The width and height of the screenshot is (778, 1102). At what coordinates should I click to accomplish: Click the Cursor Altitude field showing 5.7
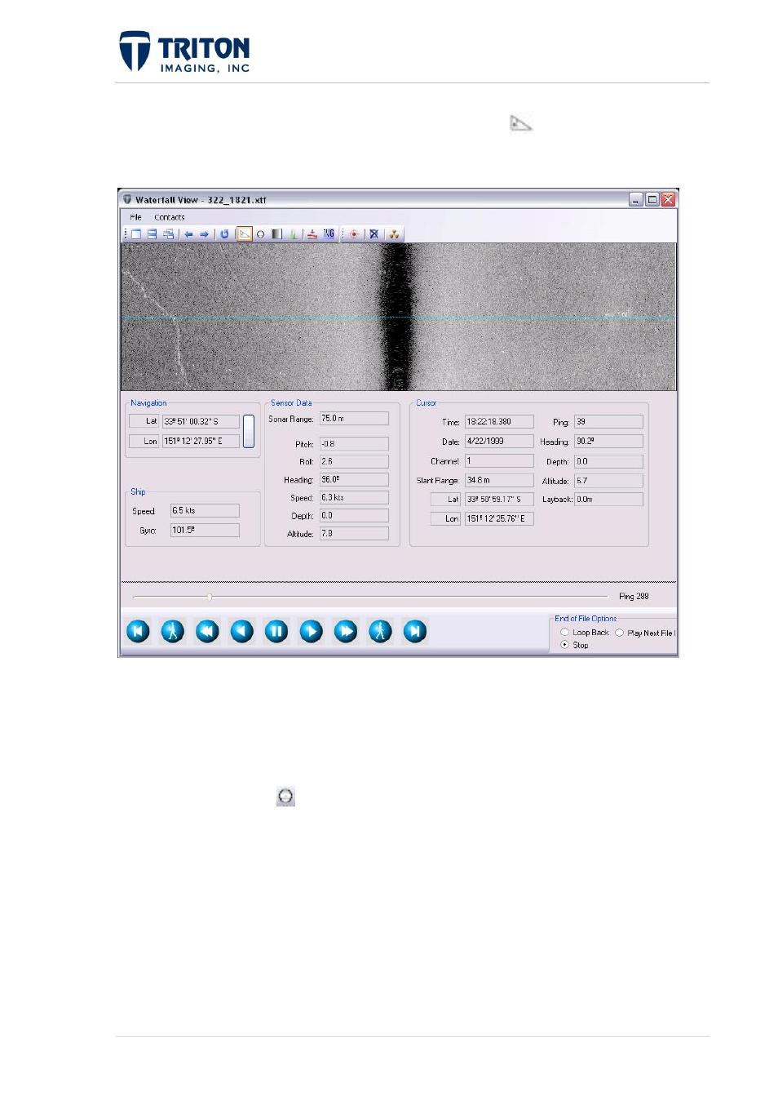coord(608,481)
